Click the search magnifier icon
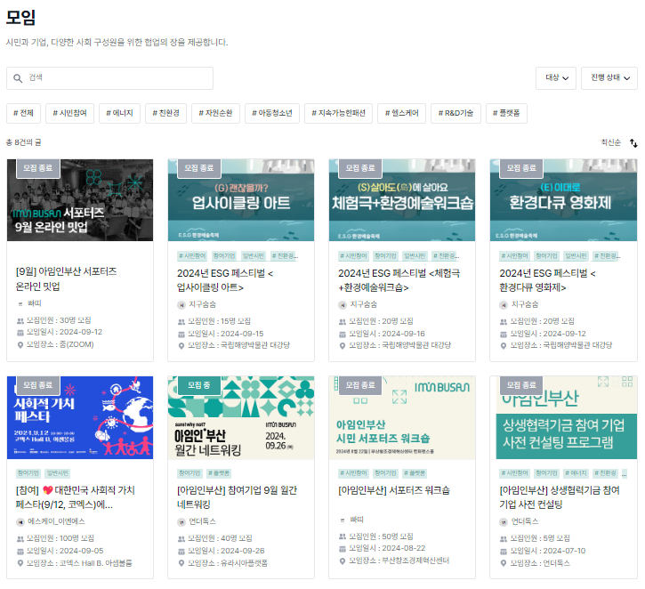Viewport: 645px width, 589px height. pyautogui.click(x=18, y=78)
